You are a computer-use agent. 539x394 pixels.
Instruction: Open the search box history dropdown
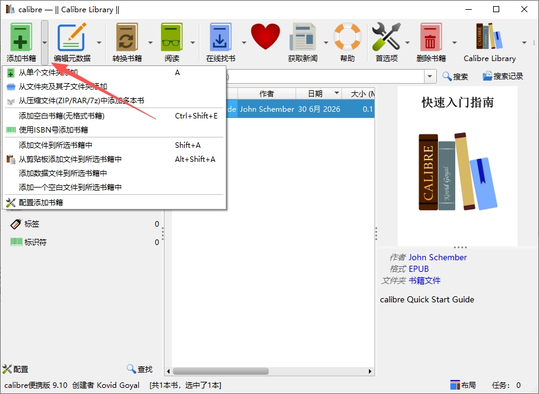(429, 76)
